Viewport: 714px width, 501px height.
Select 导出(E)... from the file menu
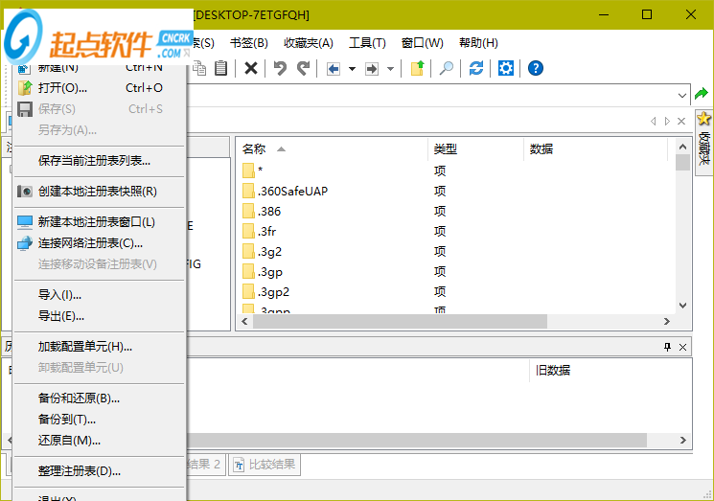(x=61, y=315)
